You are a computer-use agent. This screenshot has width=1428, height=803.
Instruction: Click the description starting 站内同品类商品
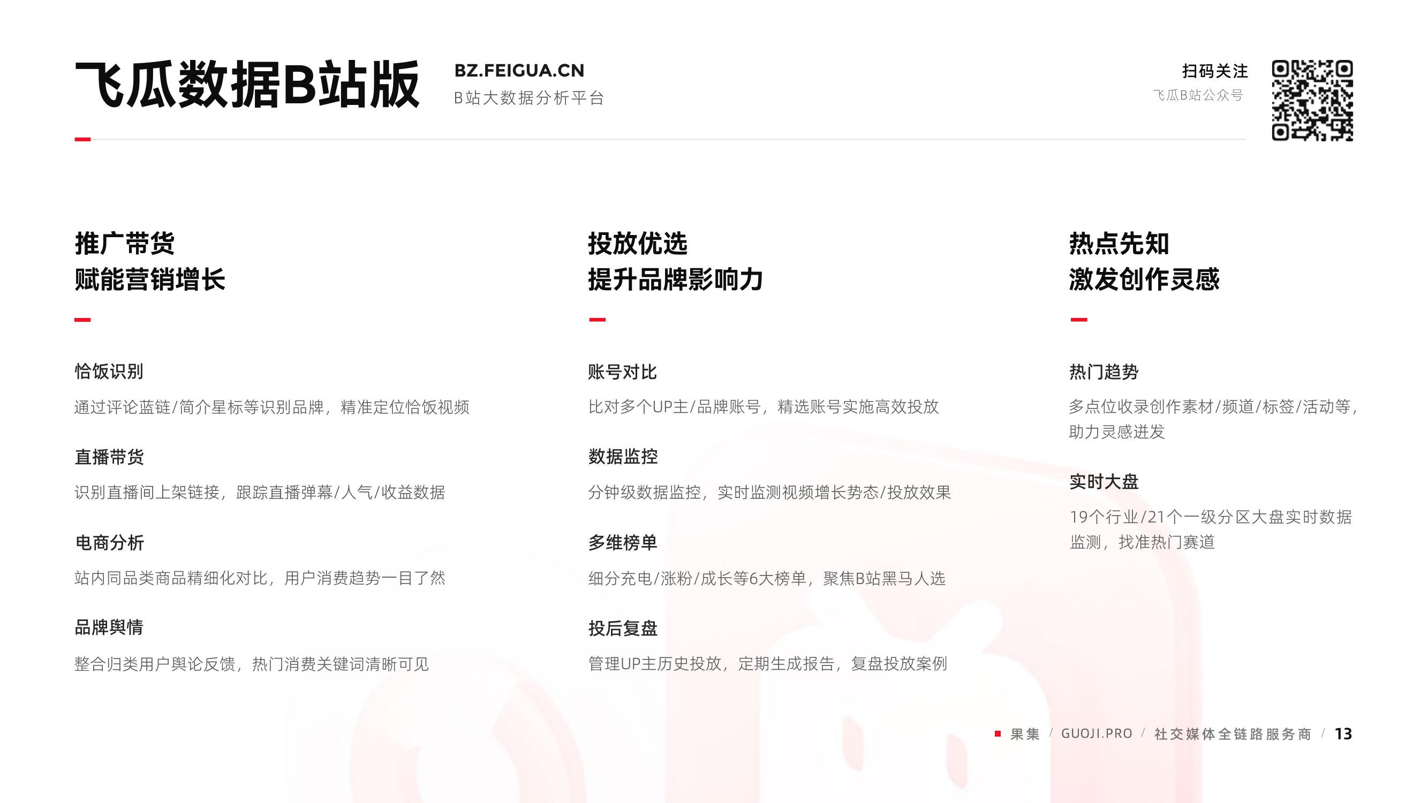(260, 578)
